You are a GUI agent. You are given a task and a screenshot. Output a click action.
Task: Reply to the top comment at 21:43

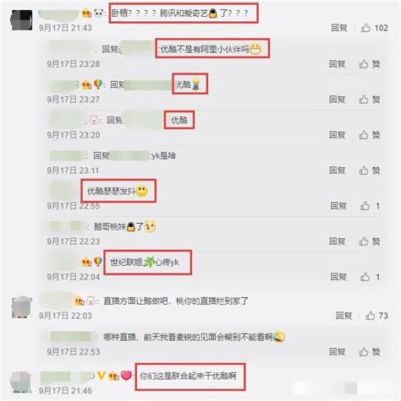pyautogui.click(x=339, y=28)
